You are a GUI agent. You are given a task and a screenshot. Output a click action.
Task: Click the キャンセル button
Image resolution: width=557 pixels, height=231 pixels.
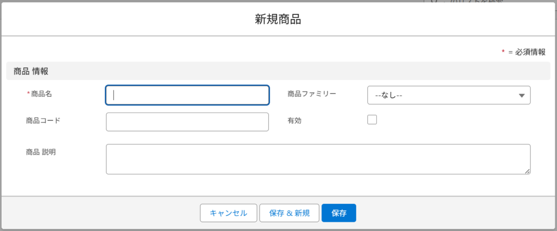(228, 213)
